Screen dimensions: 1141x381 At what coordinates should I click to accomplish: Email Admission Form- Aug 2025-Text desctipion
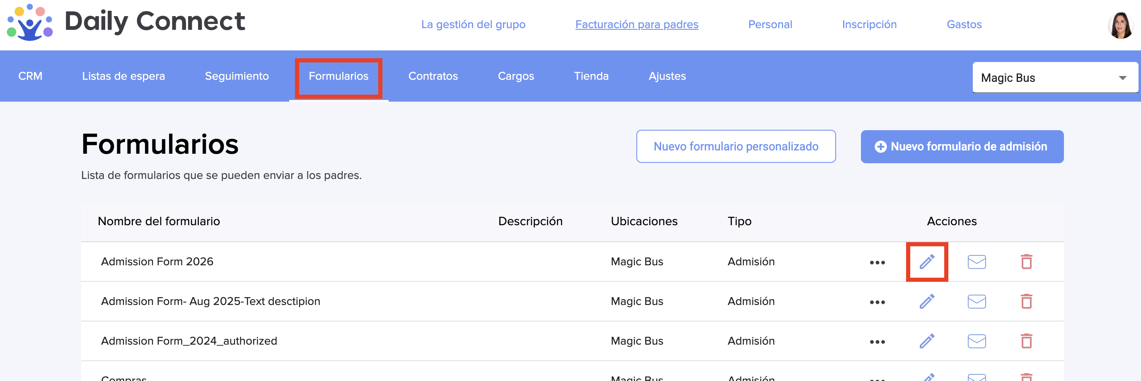(x=976, y=301)
